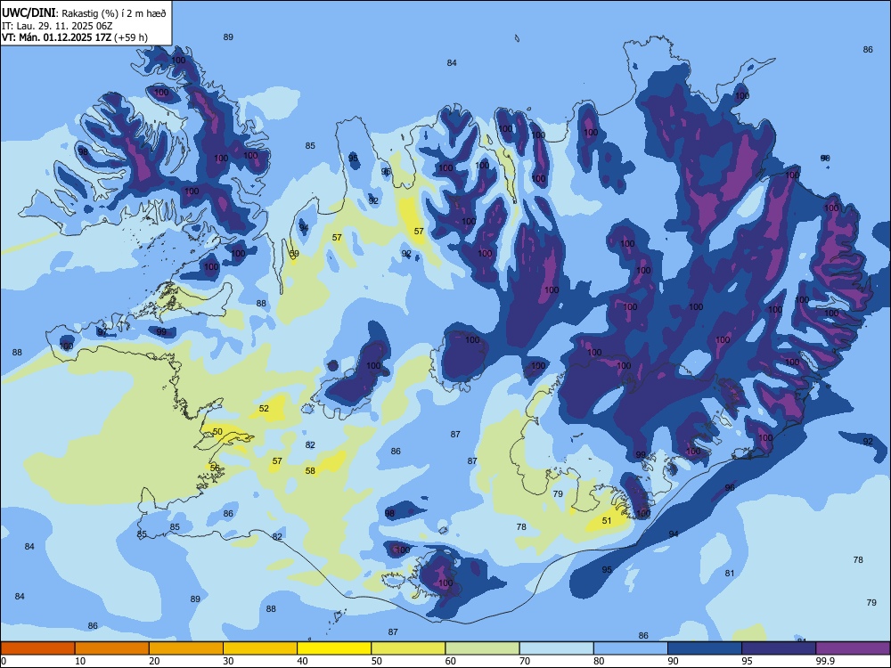This screenshot has height=668, width=891.
Task: Click the dark orange 0–10 legend swatch
Action: [37, 648]
